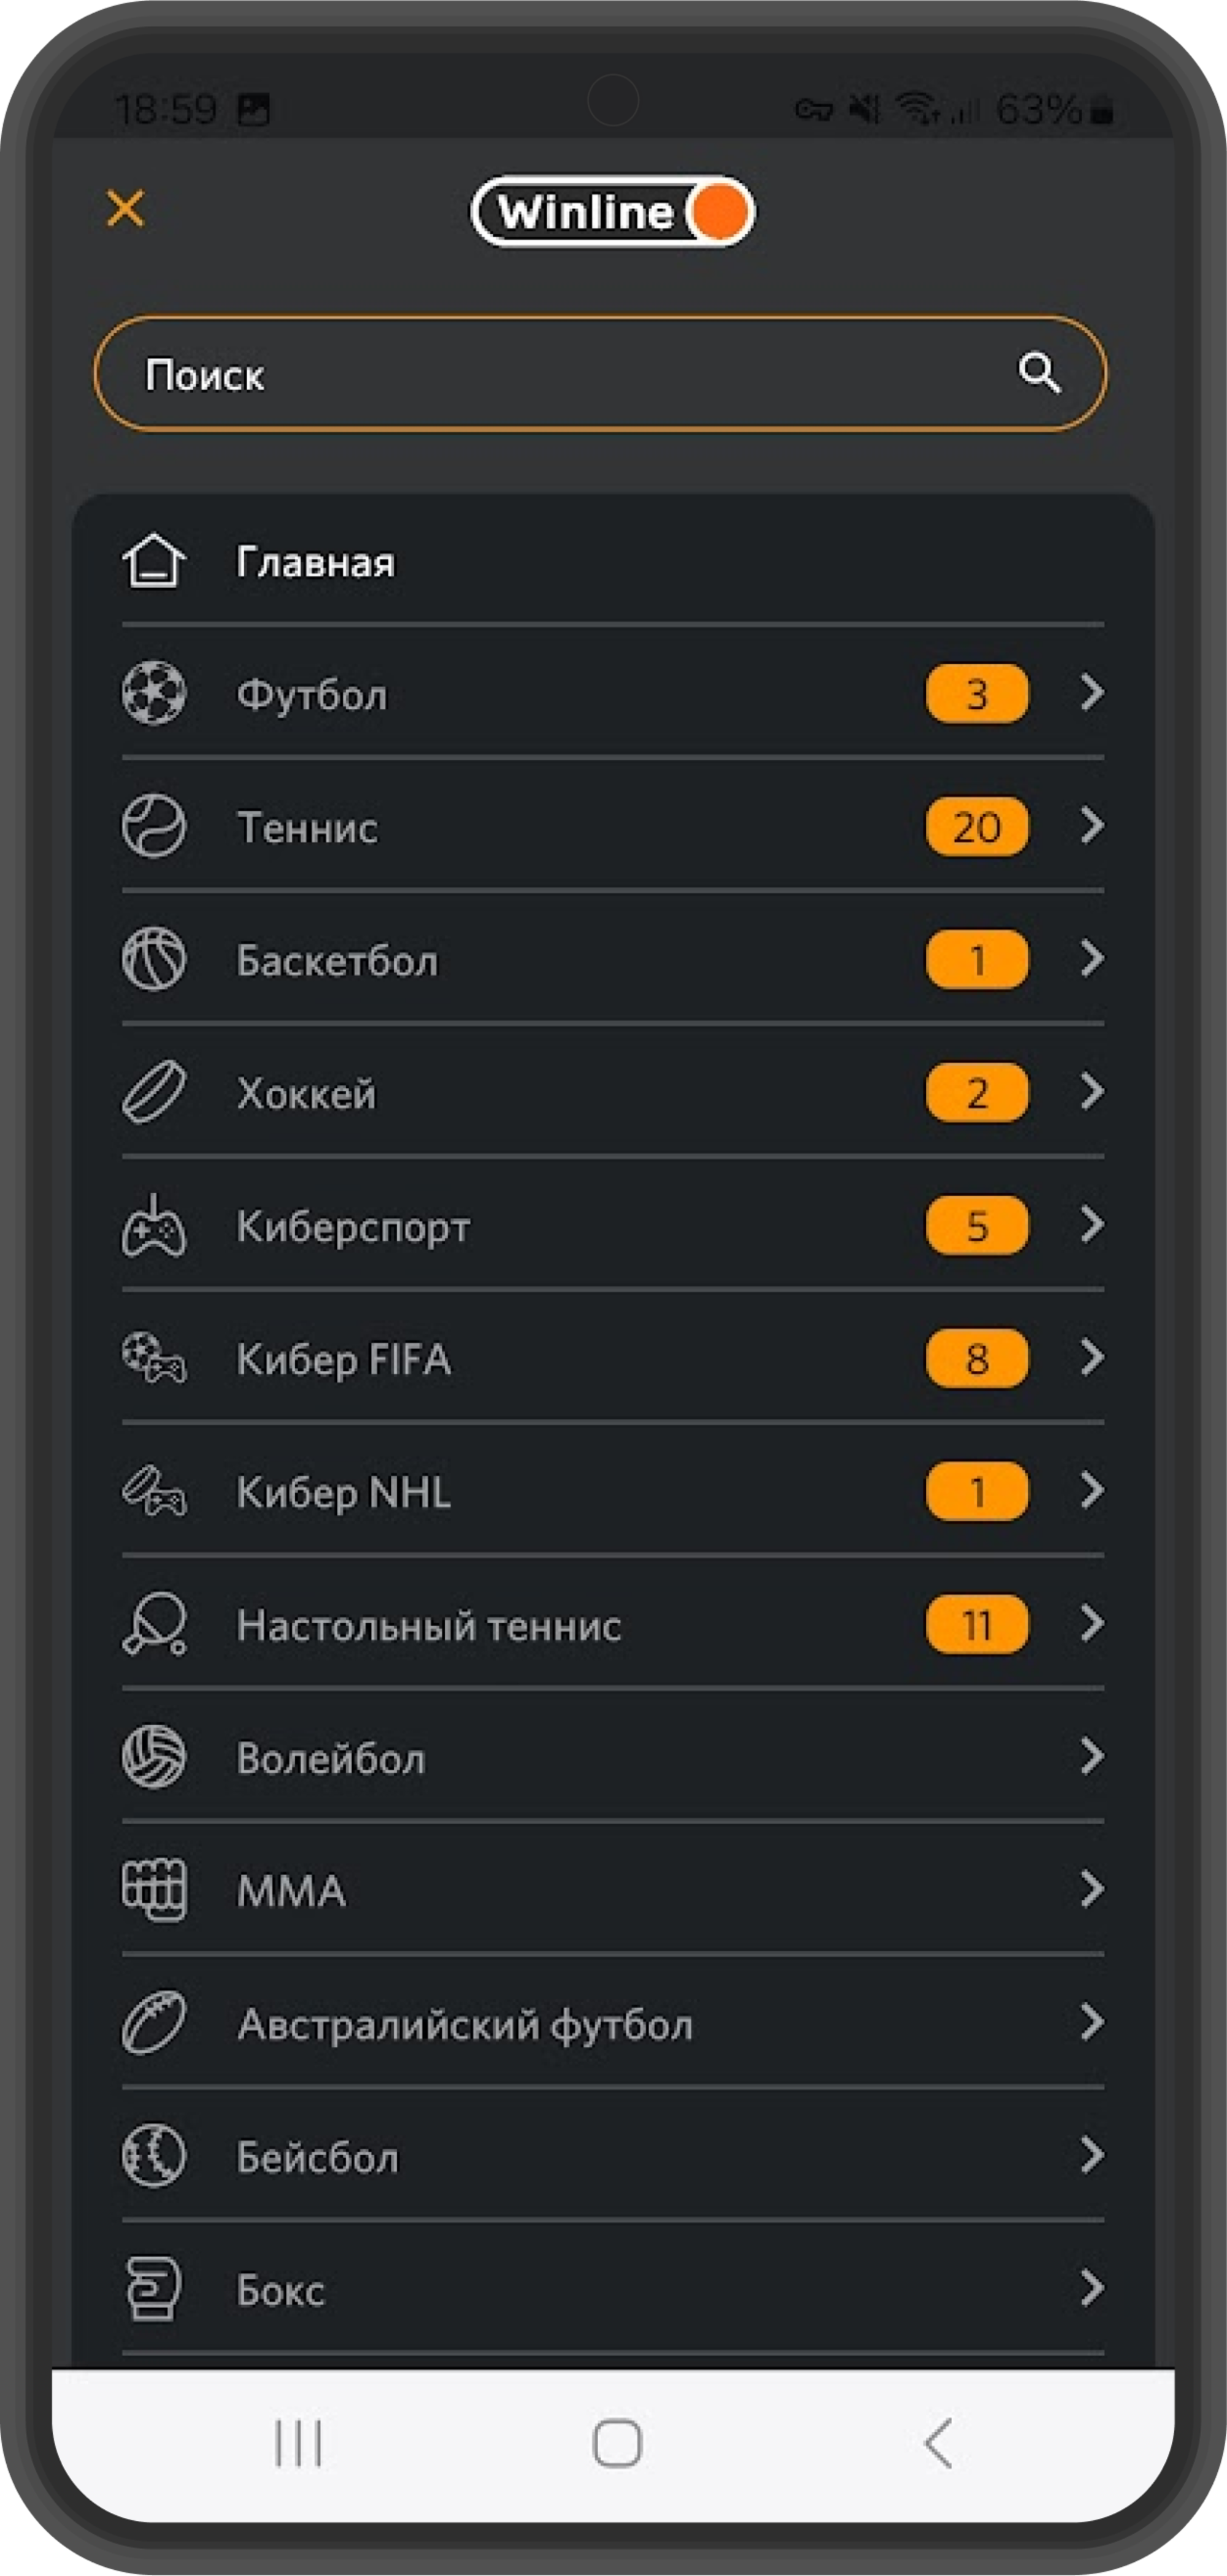Expand Волейбол with the right chevron
1227x2576 pixels.
(x=1092, y=1757)
